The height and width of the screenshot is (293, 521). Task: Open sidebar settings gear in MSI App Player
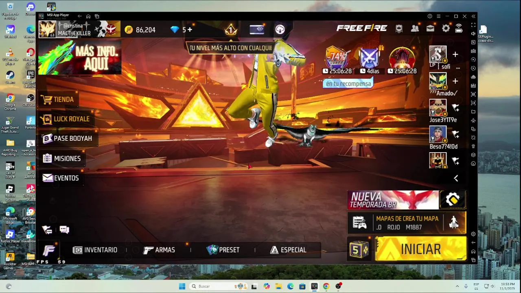coord(473,234)
